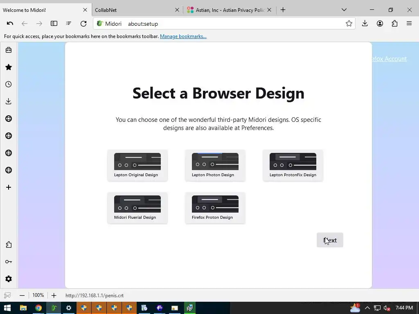
Task: Choose Lepton Photon Design
Action: click(215, 165)
